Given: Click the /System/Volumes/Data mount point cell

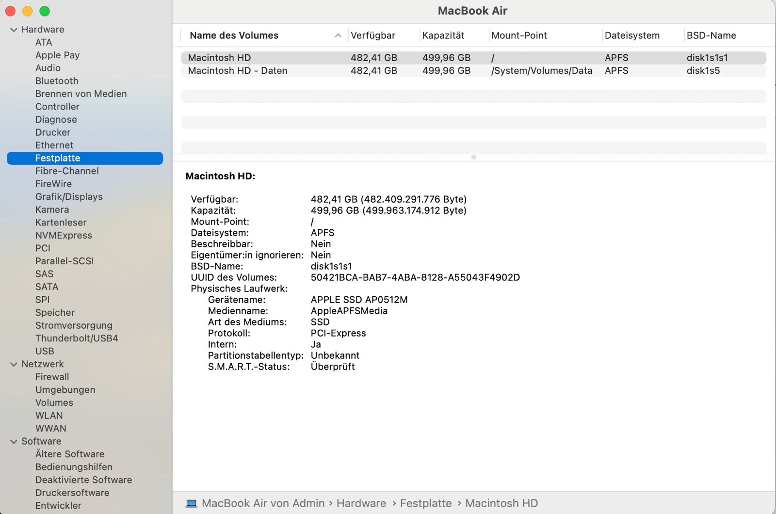Looking at the screenshot, I should pos(542,71).
